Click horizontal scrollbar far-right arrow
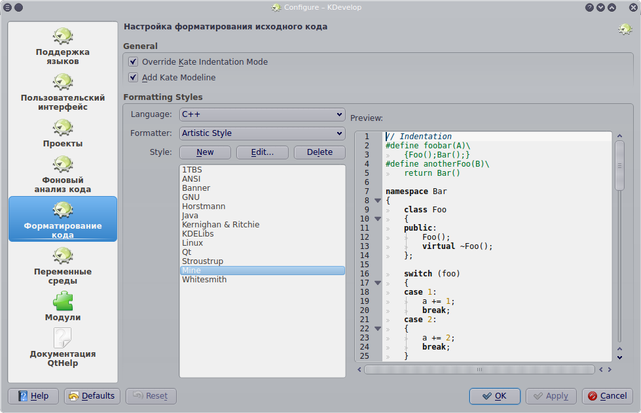Image resolution: width=641 pixels, height=413 pixels. click(610, 370)
